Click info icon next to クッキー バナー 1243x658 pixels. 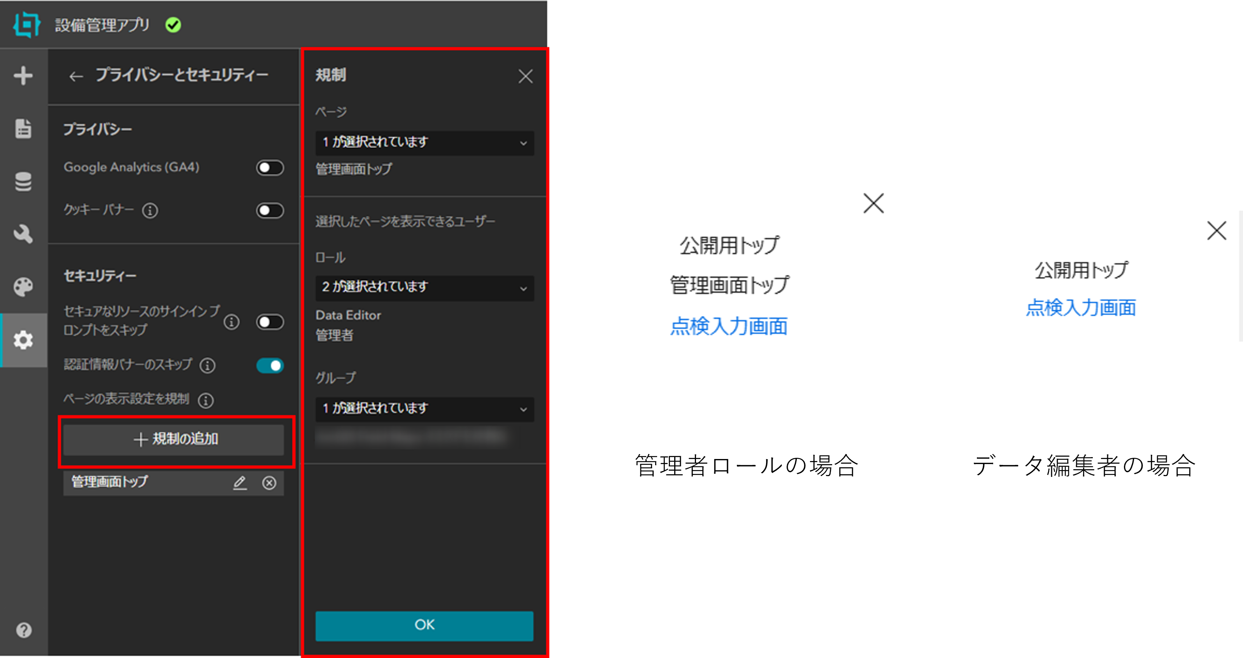[150, 211]
